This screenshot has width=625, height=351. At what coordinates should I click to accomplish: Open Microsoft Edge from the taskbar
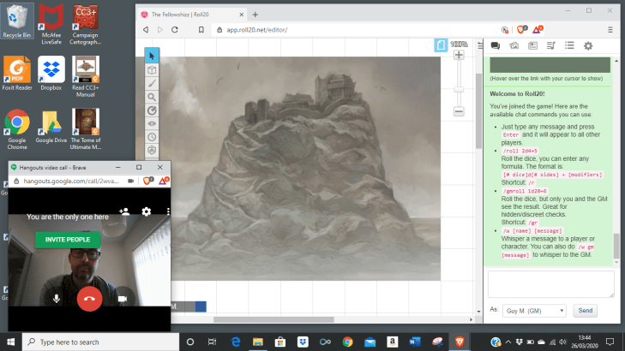236,342
